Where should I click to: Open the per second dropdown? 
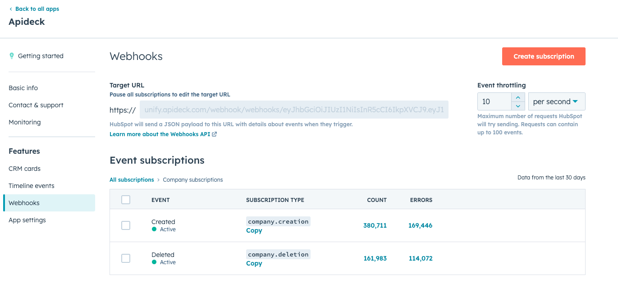(557, 101)
